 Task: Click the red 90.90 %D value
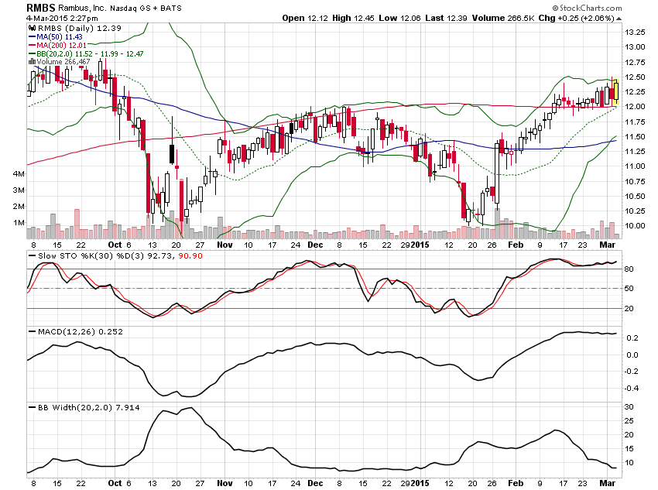(x=190, y=255)
